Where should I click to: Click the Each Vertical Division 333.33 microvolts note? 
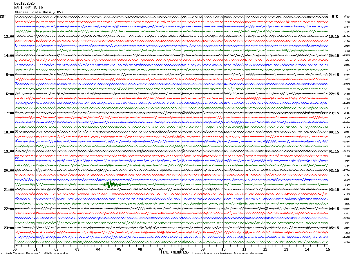coord(37,253)
